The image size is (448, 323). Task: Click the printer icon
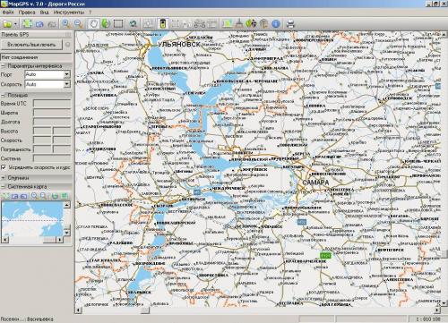click(x=290, y=24)
